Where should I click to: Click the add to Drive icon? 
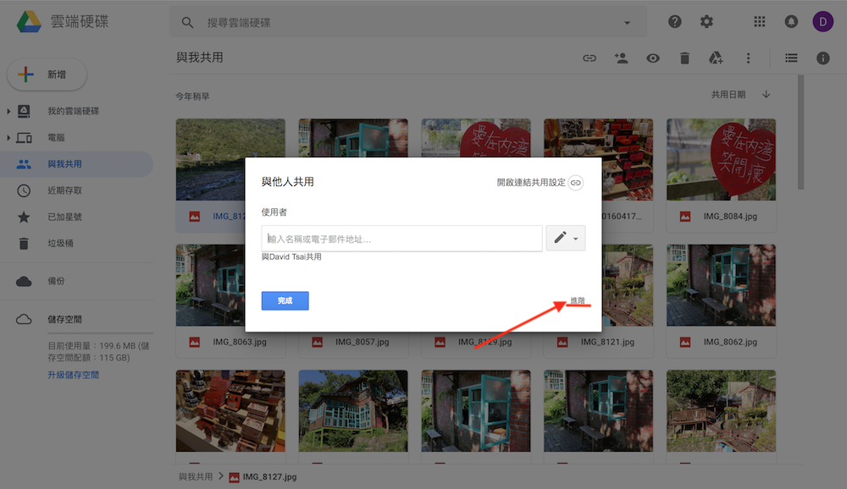(x=716, y=58)
